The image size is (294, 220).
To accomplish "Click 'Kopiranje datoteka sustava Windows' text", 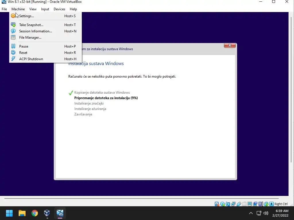I will (102, 93).
